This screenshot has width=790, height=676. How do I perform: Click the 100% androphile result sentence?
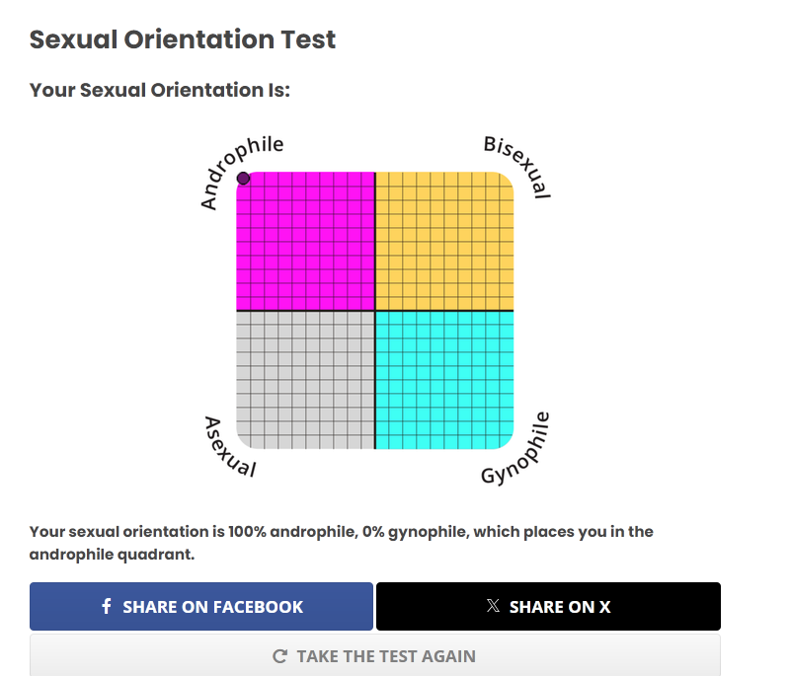341,543
